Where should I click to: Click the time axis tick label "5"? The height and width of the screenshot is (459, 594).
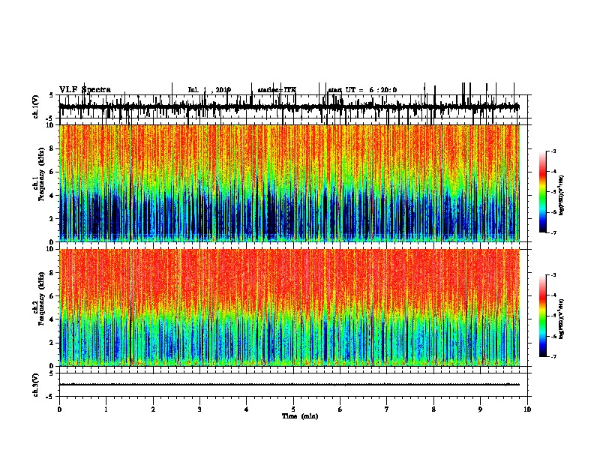(x=293, y=409)
